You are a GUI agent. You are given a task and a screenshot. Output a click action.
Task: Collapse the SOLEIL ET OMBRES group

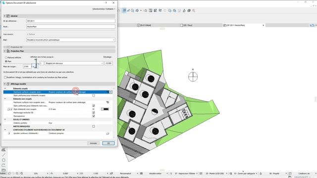(x=5, y=120)
